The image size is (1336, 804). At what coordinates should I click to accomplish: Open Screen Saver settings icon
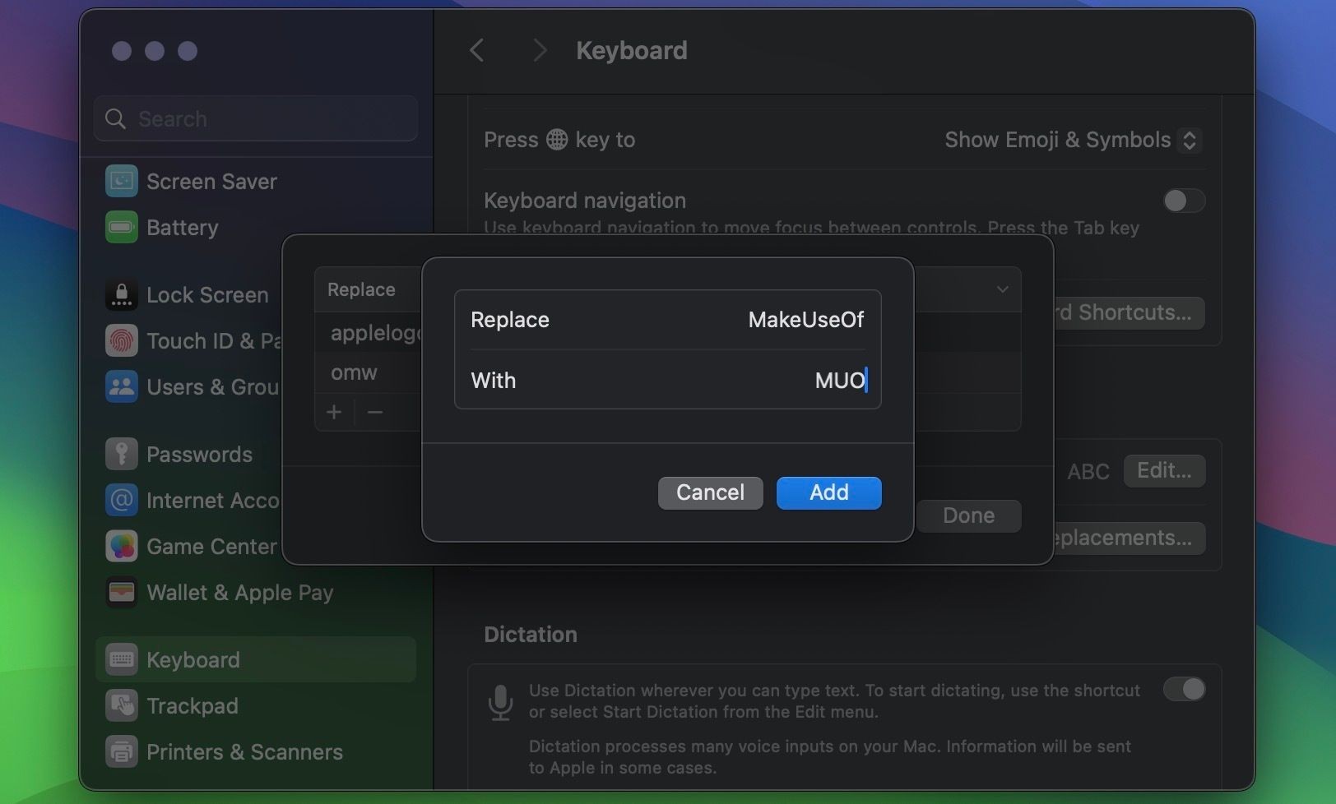click(x=121, y=182)
